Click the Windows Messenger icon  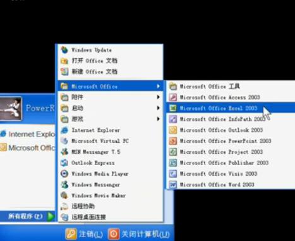64,185
